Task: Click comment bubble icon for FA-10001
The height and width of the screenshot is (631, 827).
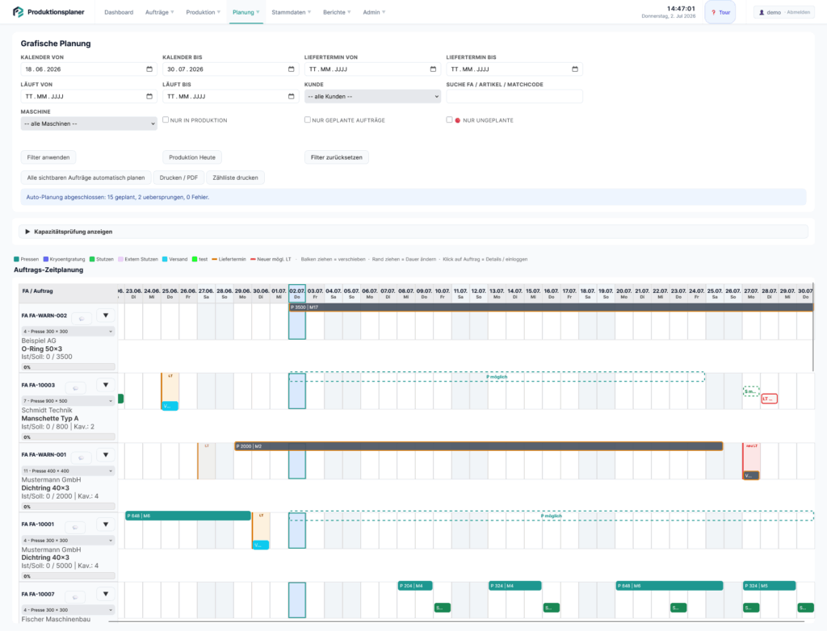Action: [75, 527]
